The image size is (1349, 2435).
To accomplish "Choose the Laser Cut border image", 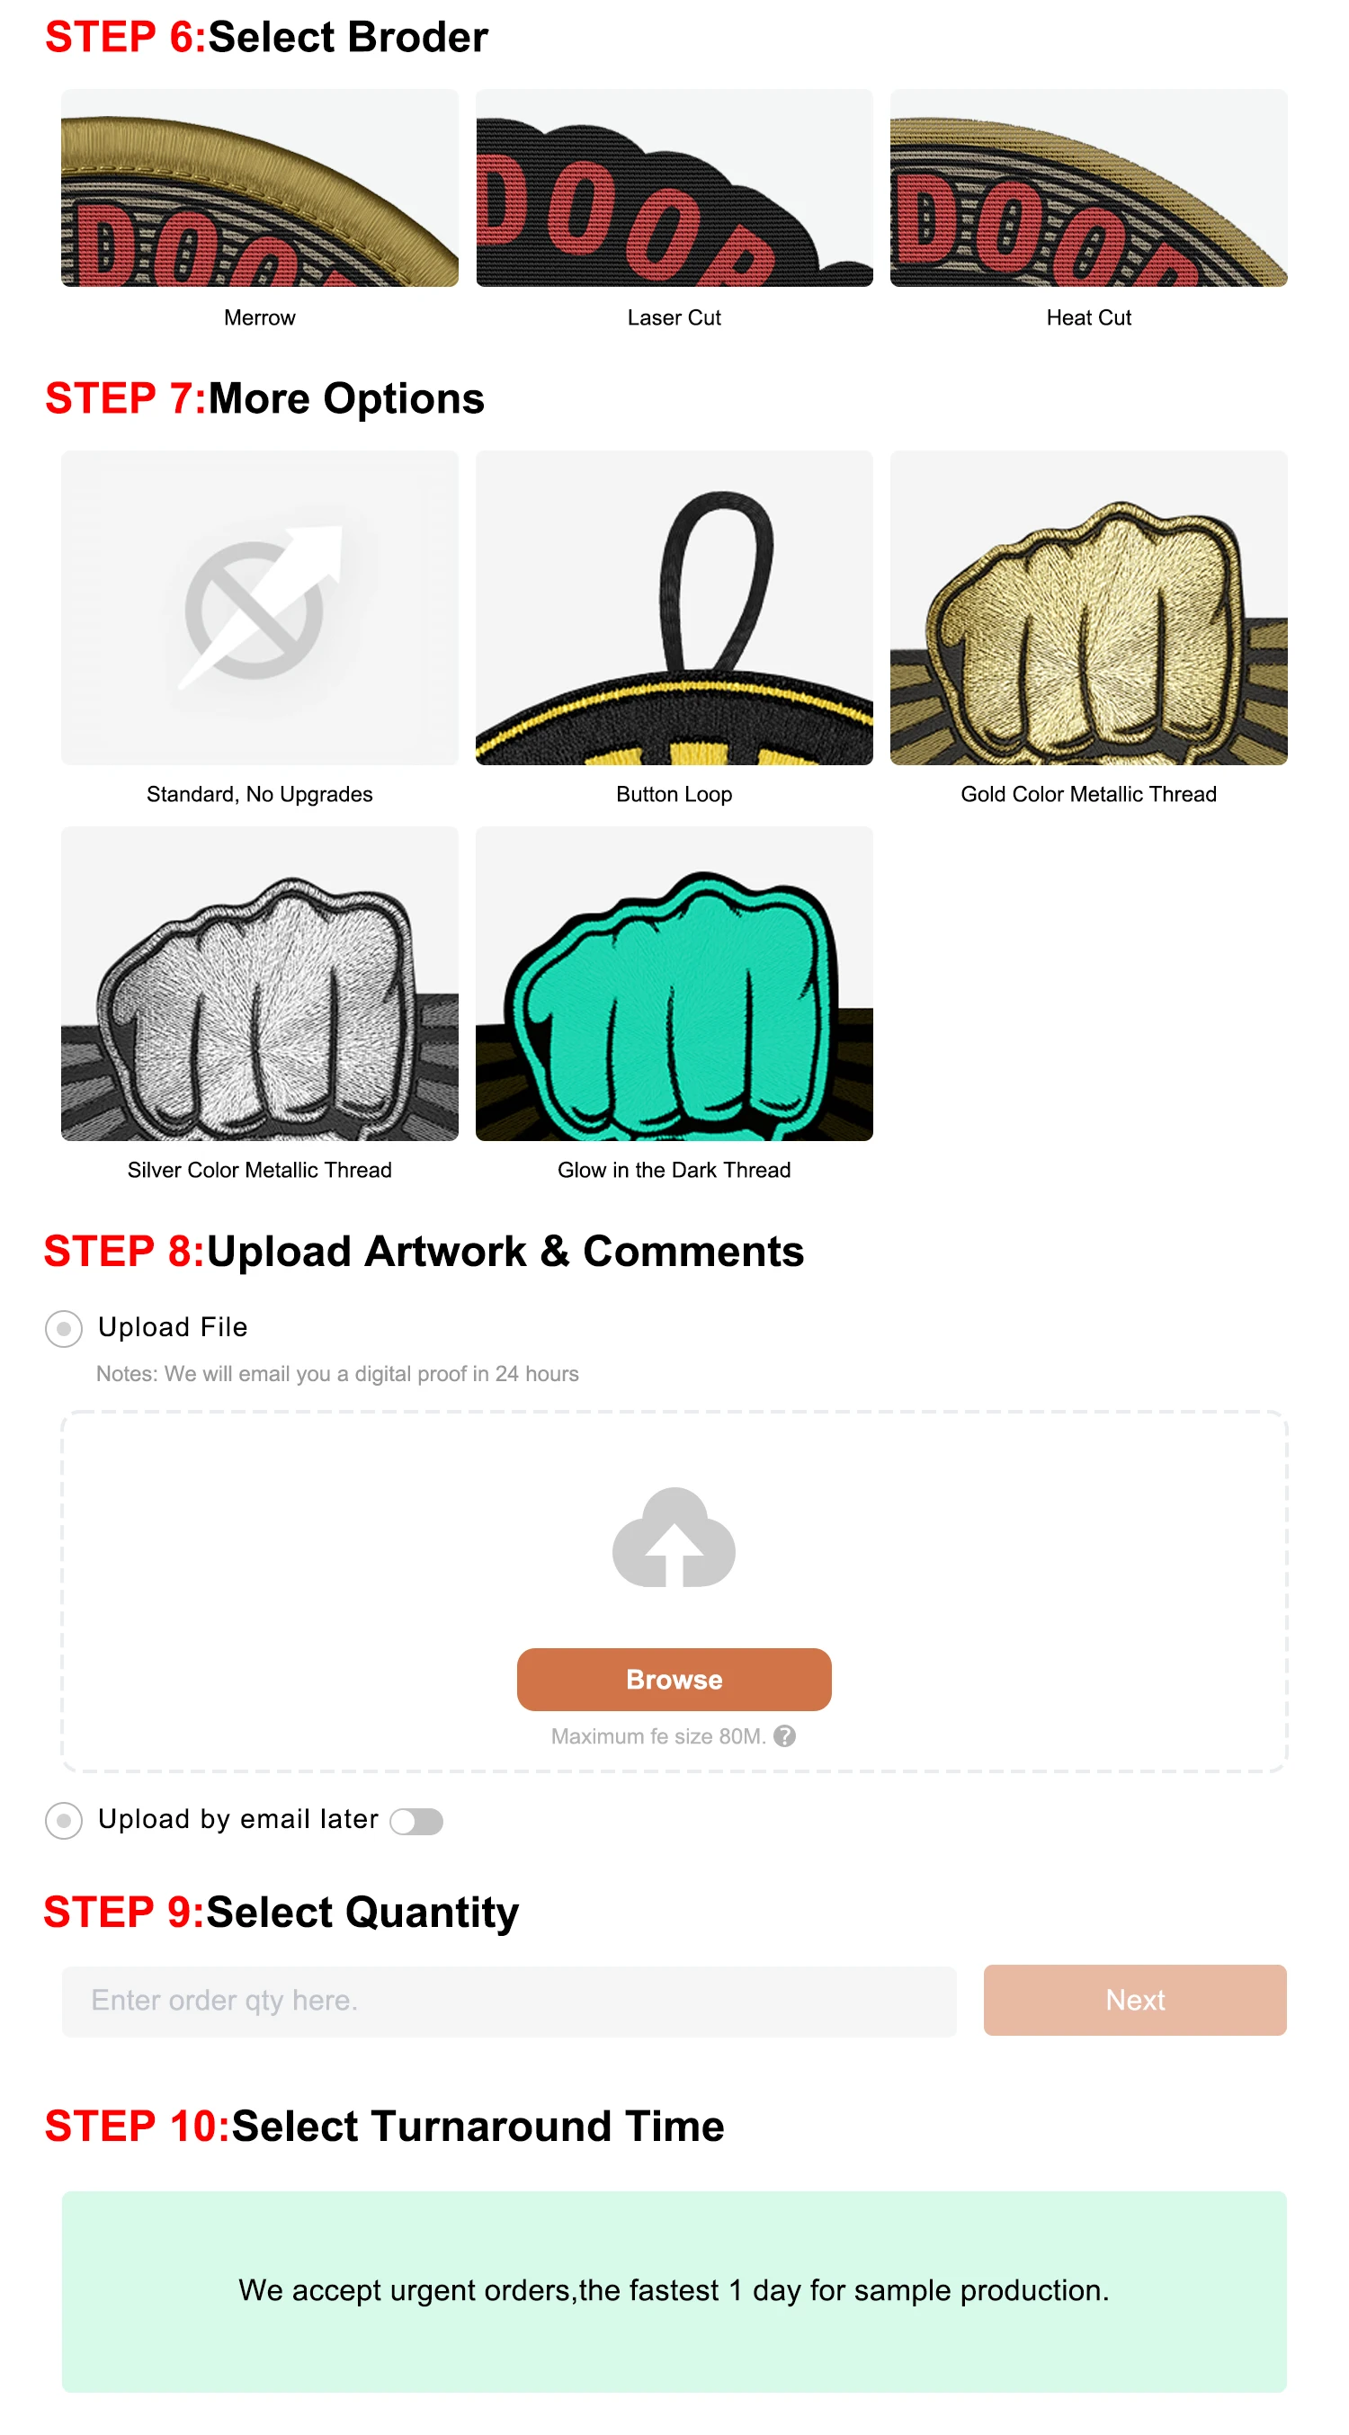I will click(674, 187).
